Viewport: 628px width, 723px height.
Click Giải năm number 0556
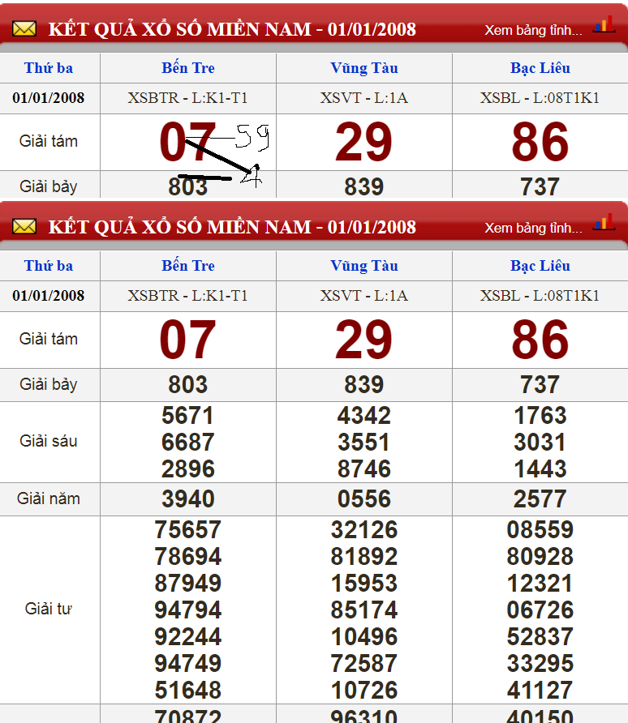point(364,499)
